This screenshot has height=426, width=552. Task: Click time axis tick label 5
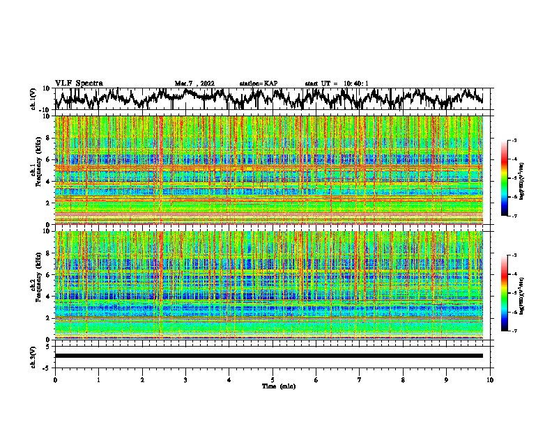pos(273,380)
